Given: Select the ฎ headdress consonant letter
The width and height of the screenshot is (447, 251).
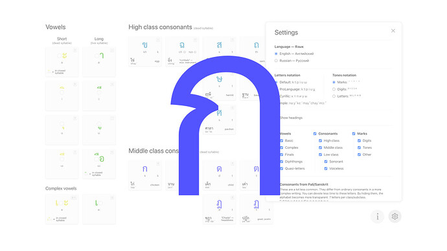Looking at the screenshot, I should point(219,204).
